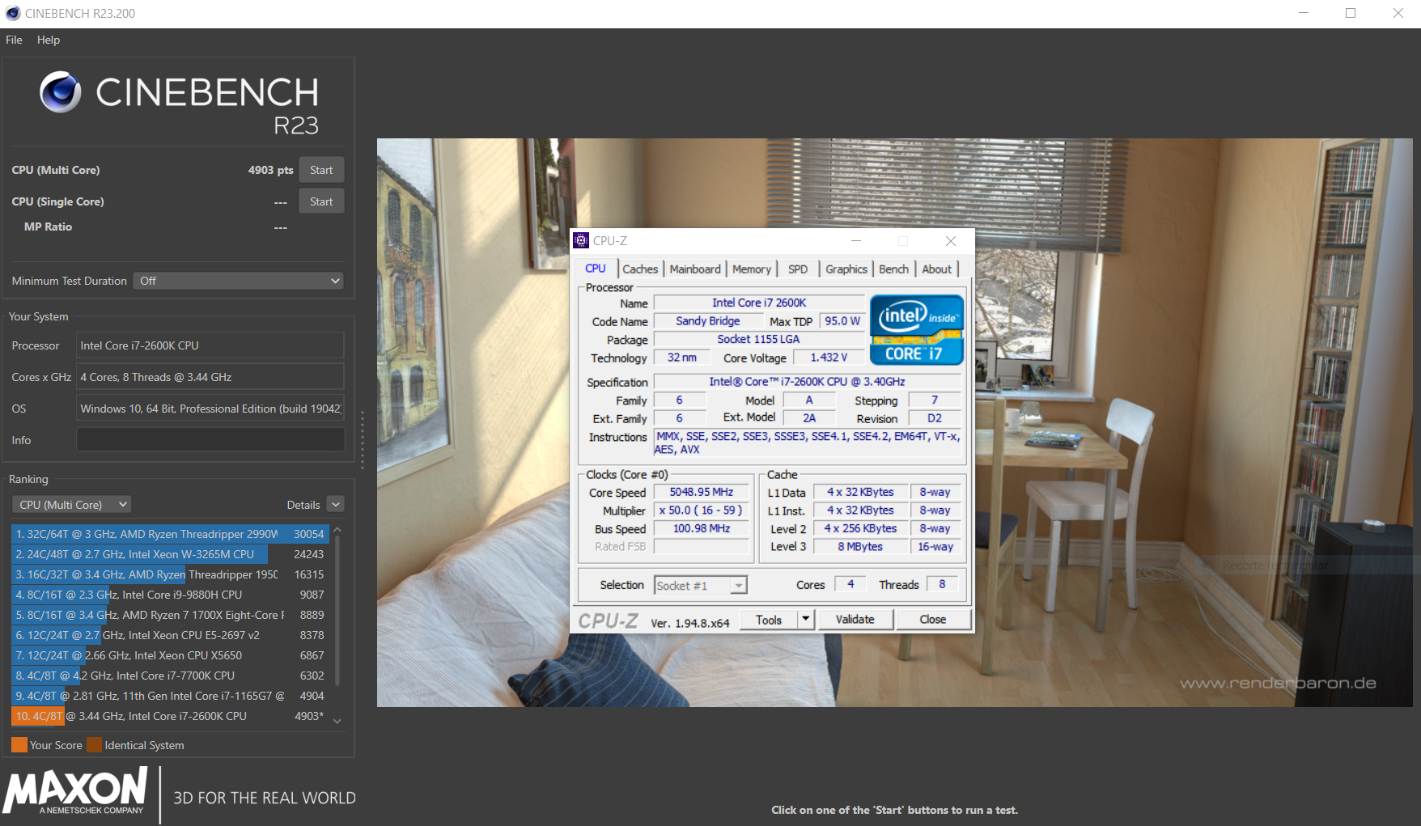Select the Xeon E5-2697 v2 ranking row
The width and height of the screenshot is (1421, 826).
click(169, 635)
